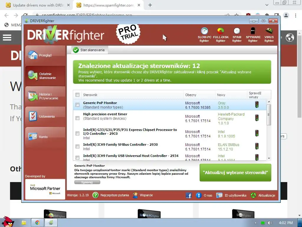The image size is (302, 227).
Task: Open the Wsparcie link
Action: click(146, 195)
